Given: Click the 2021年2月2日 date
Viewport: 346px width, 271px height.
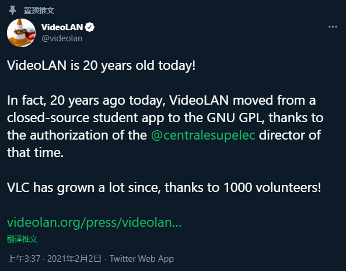Looking at the screenshot, I should pyautogui.click(x=74, y=259).
